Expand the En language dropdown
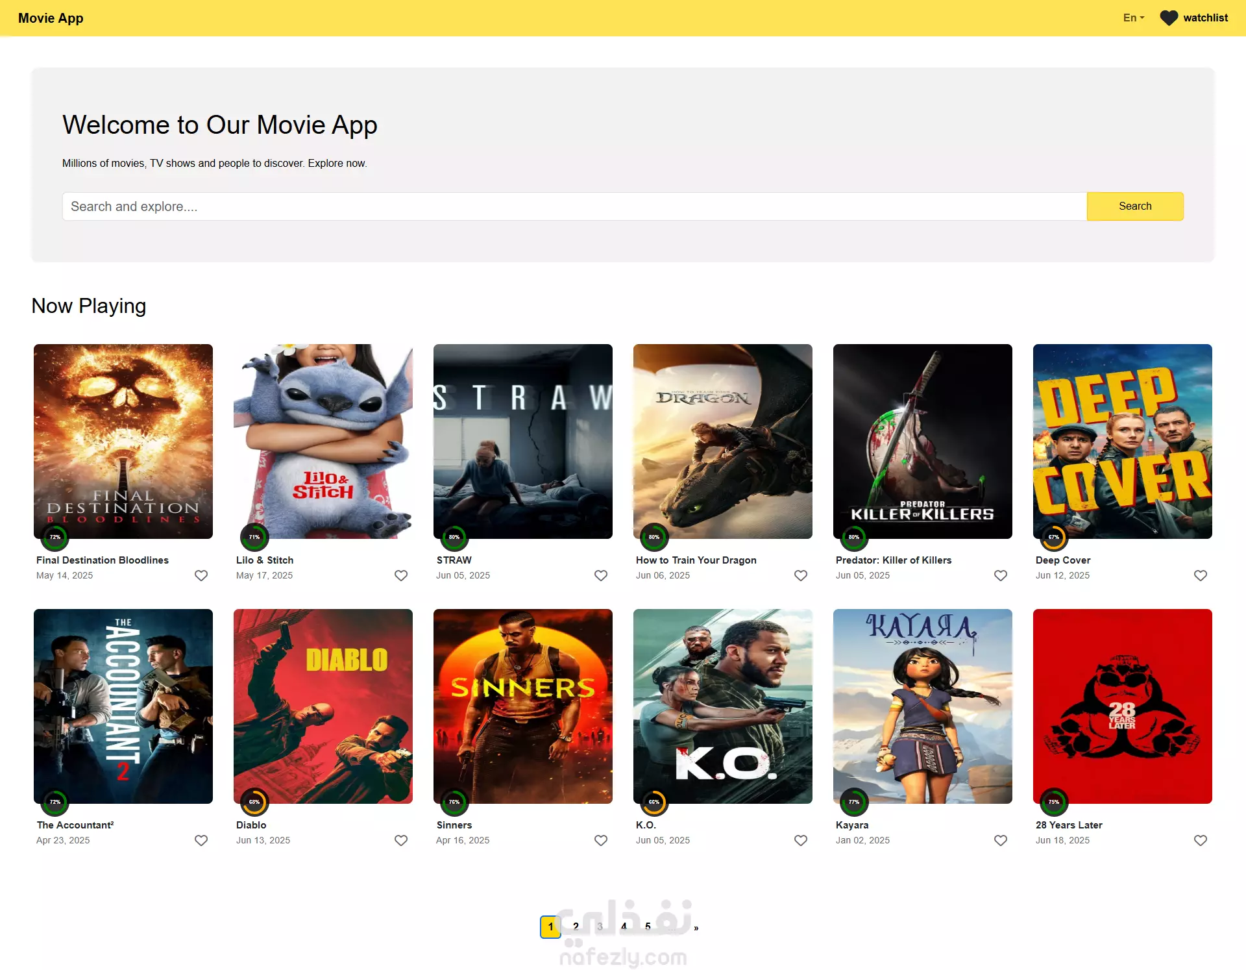The width and height of the screenshot is (1246, 970). pyautogui.click(x=1134, y=18)
